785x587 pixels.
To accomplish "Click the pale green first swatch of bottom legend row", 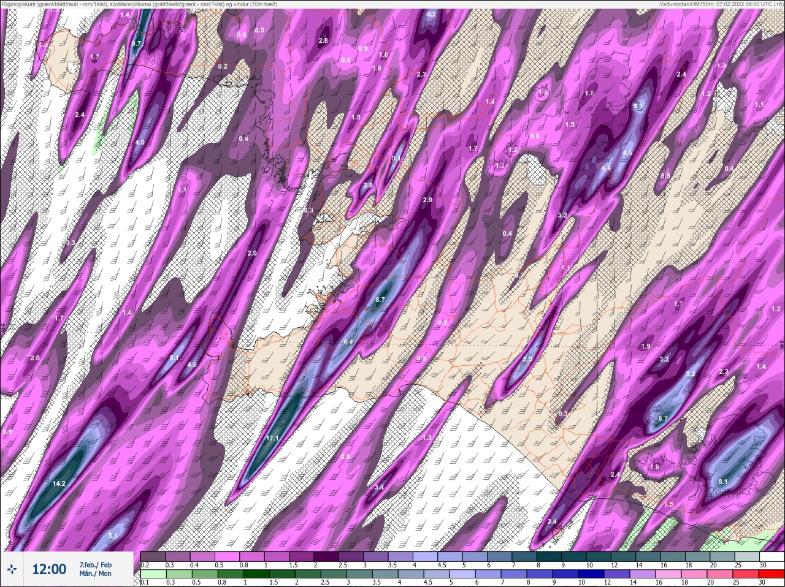I will pyautogui.click(x=153, y=574).
